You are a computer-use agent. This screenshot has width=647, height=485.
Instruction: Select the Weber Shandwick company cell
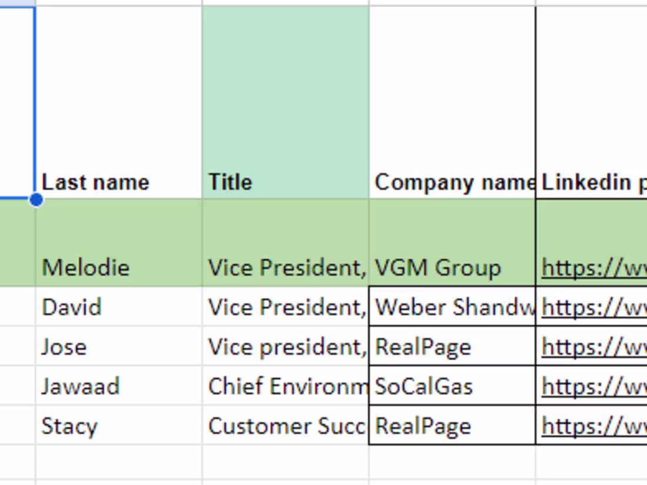(x=452, y=306)
